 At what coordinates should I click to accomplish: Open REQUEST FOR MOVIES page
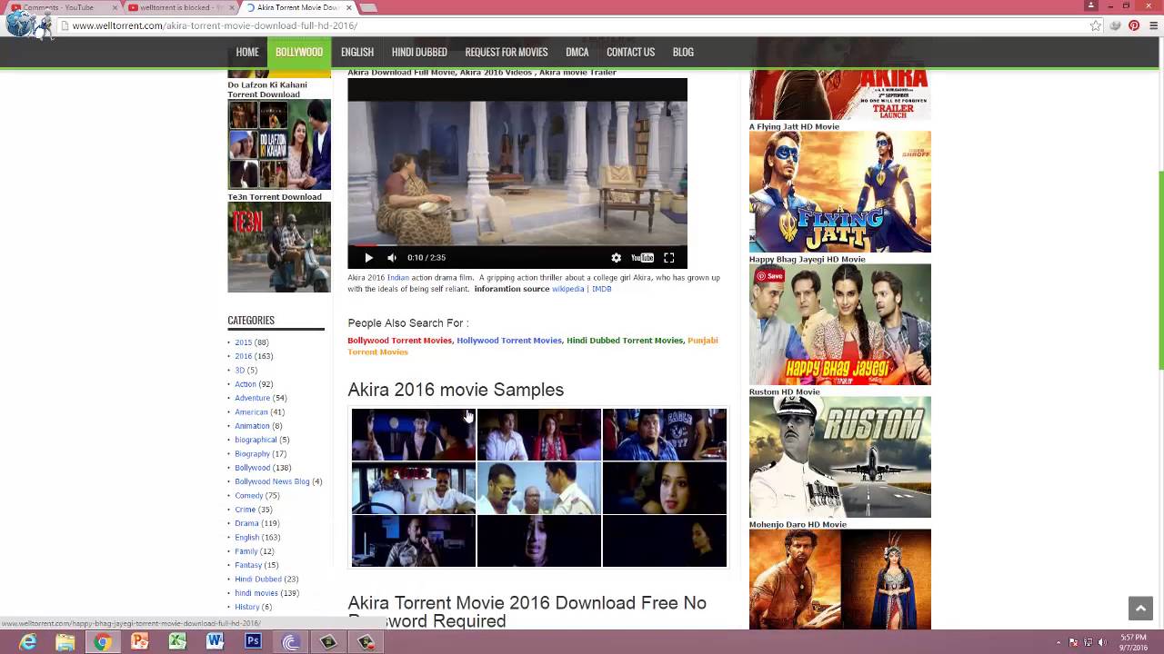pos(507,52)
